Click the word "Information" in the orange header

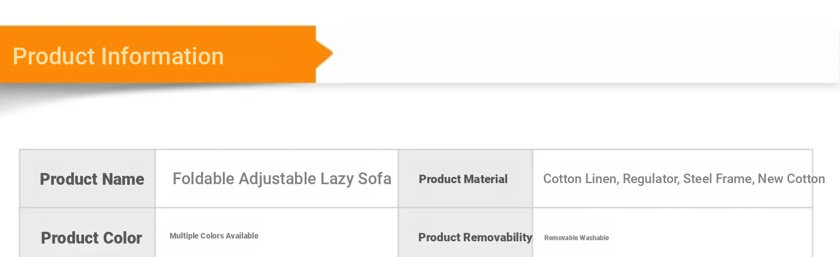[162, 57]
